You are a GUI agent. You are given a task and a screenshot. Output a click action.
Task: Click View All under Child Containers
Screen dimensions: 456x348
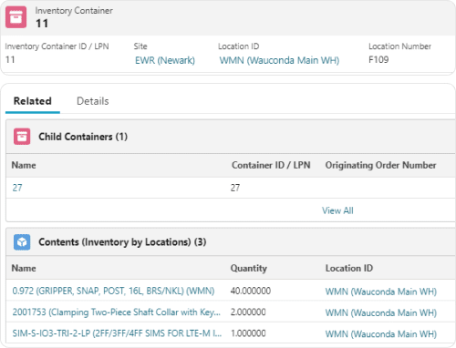337,210
